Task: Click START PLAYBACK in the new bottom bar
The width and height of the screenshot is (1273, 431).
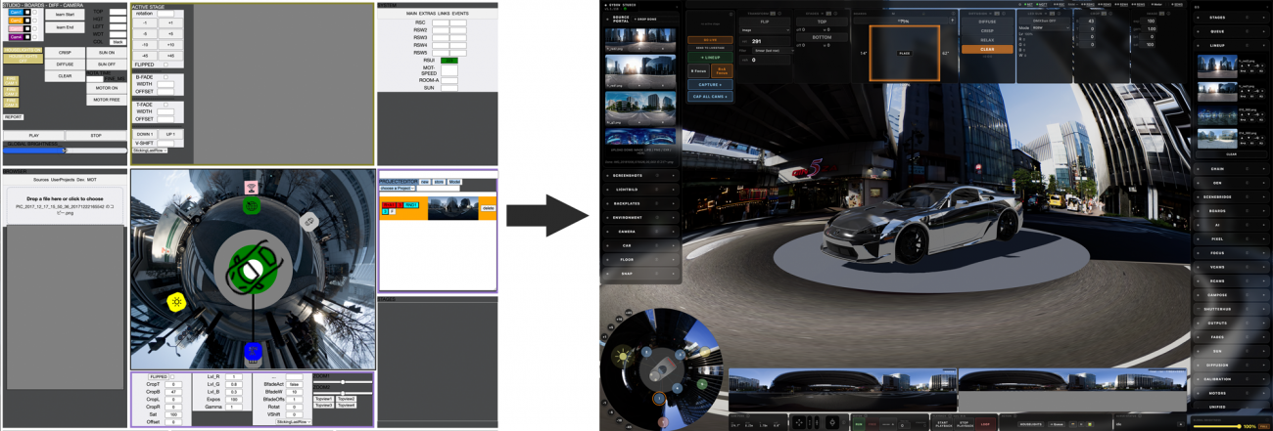Action: [x=942, y=424]
